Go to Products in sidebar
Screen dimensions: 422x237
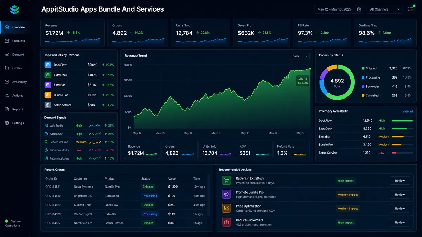click(17, 41)
